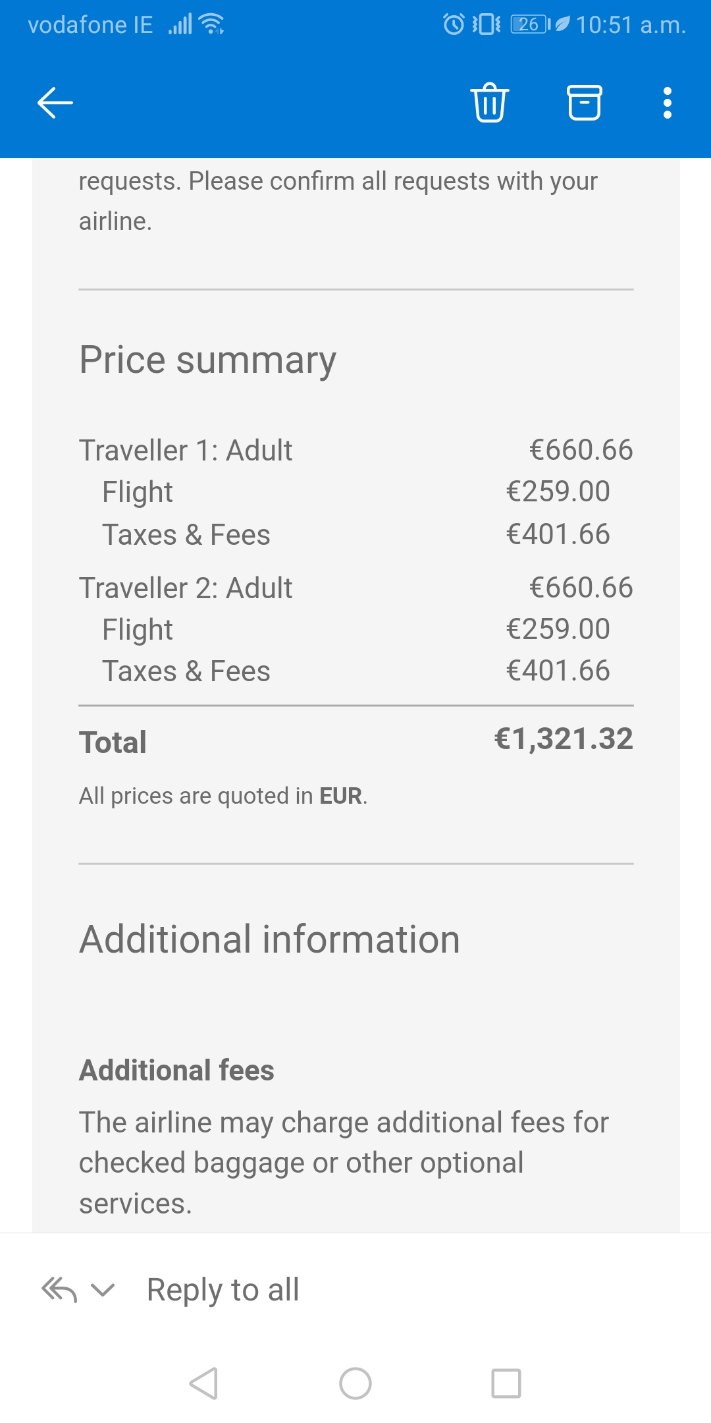Tap the battery indicator showing 26

[x=531, y=24]
